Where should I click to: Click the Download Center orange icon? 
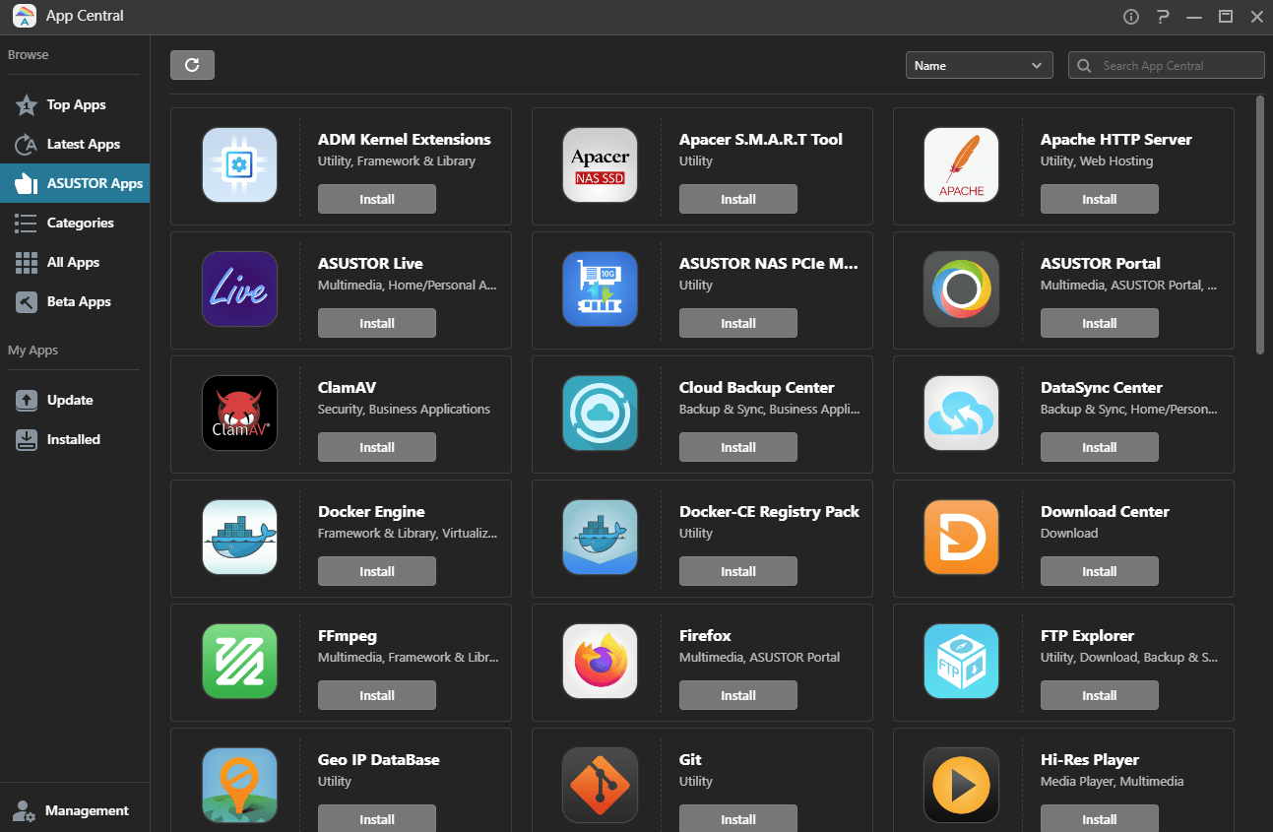click(x=962, y=538)
